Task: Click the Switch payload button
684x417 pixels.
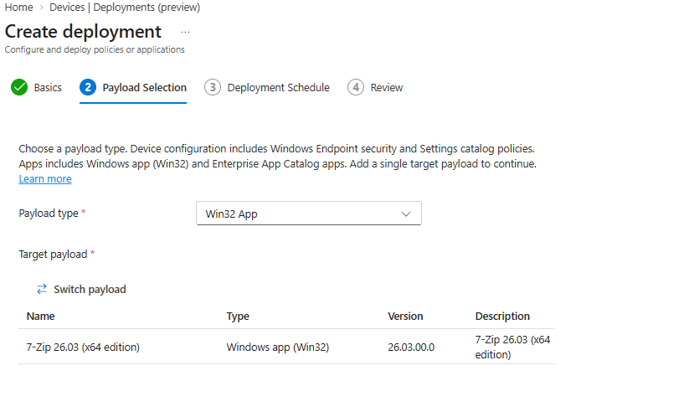Action: point(81,289)
